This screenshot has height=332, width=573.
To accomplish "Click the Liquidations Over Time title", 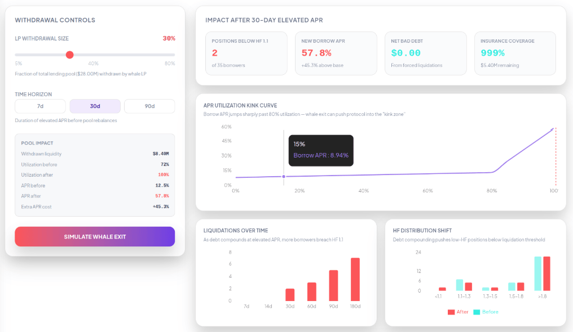I will tap(236, 231).
